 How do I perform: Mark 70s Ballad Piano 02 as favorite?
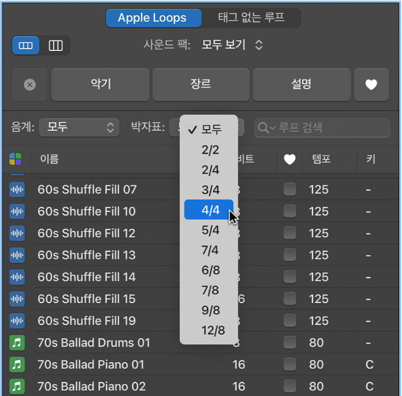(x=290, y=386)
